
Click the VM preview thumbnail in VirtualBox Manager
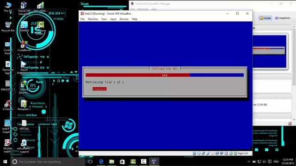[269, 51]
